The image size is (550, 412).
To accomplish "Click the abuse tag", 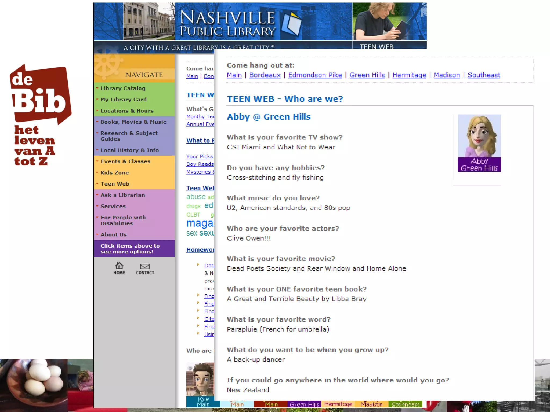I will (196, 197).
